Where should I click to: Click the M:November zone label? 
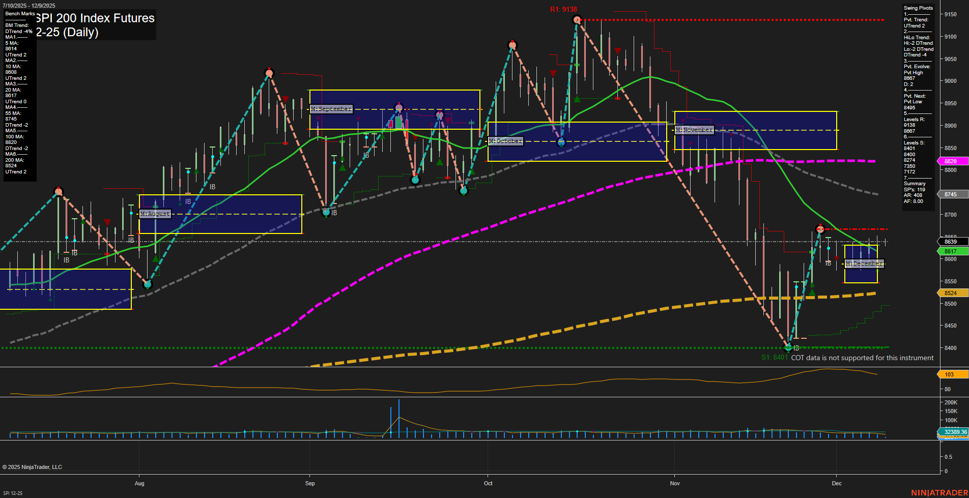tap(694, 130)
